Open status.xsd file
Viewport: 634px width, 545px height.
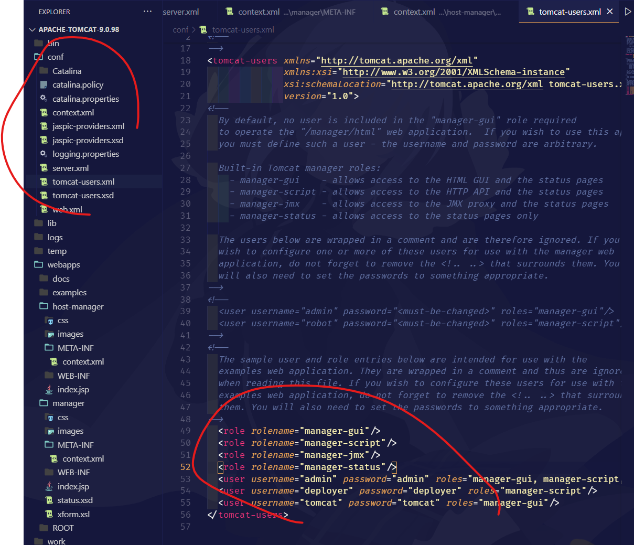pyautogui.click(x=75, y=500)
